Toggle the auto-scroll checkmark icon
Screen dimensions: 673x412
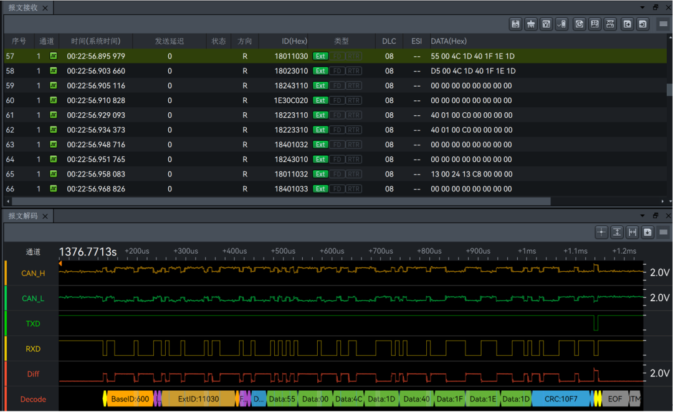click(x=562, y=24)
